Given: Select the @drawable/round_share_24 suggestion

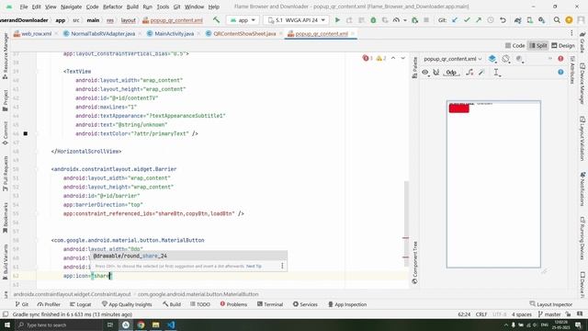Looking at the screenshot, I should click(188, 256).
